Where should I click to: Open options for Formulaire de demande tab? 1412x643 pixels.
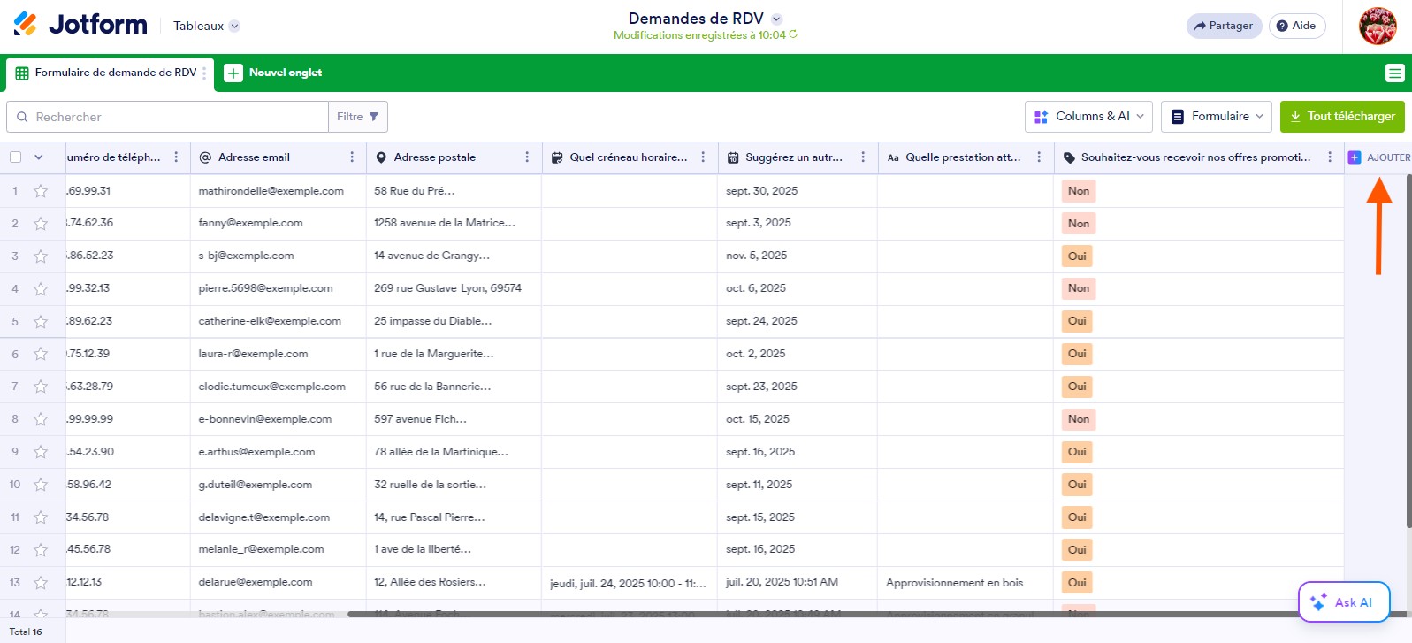204,73
